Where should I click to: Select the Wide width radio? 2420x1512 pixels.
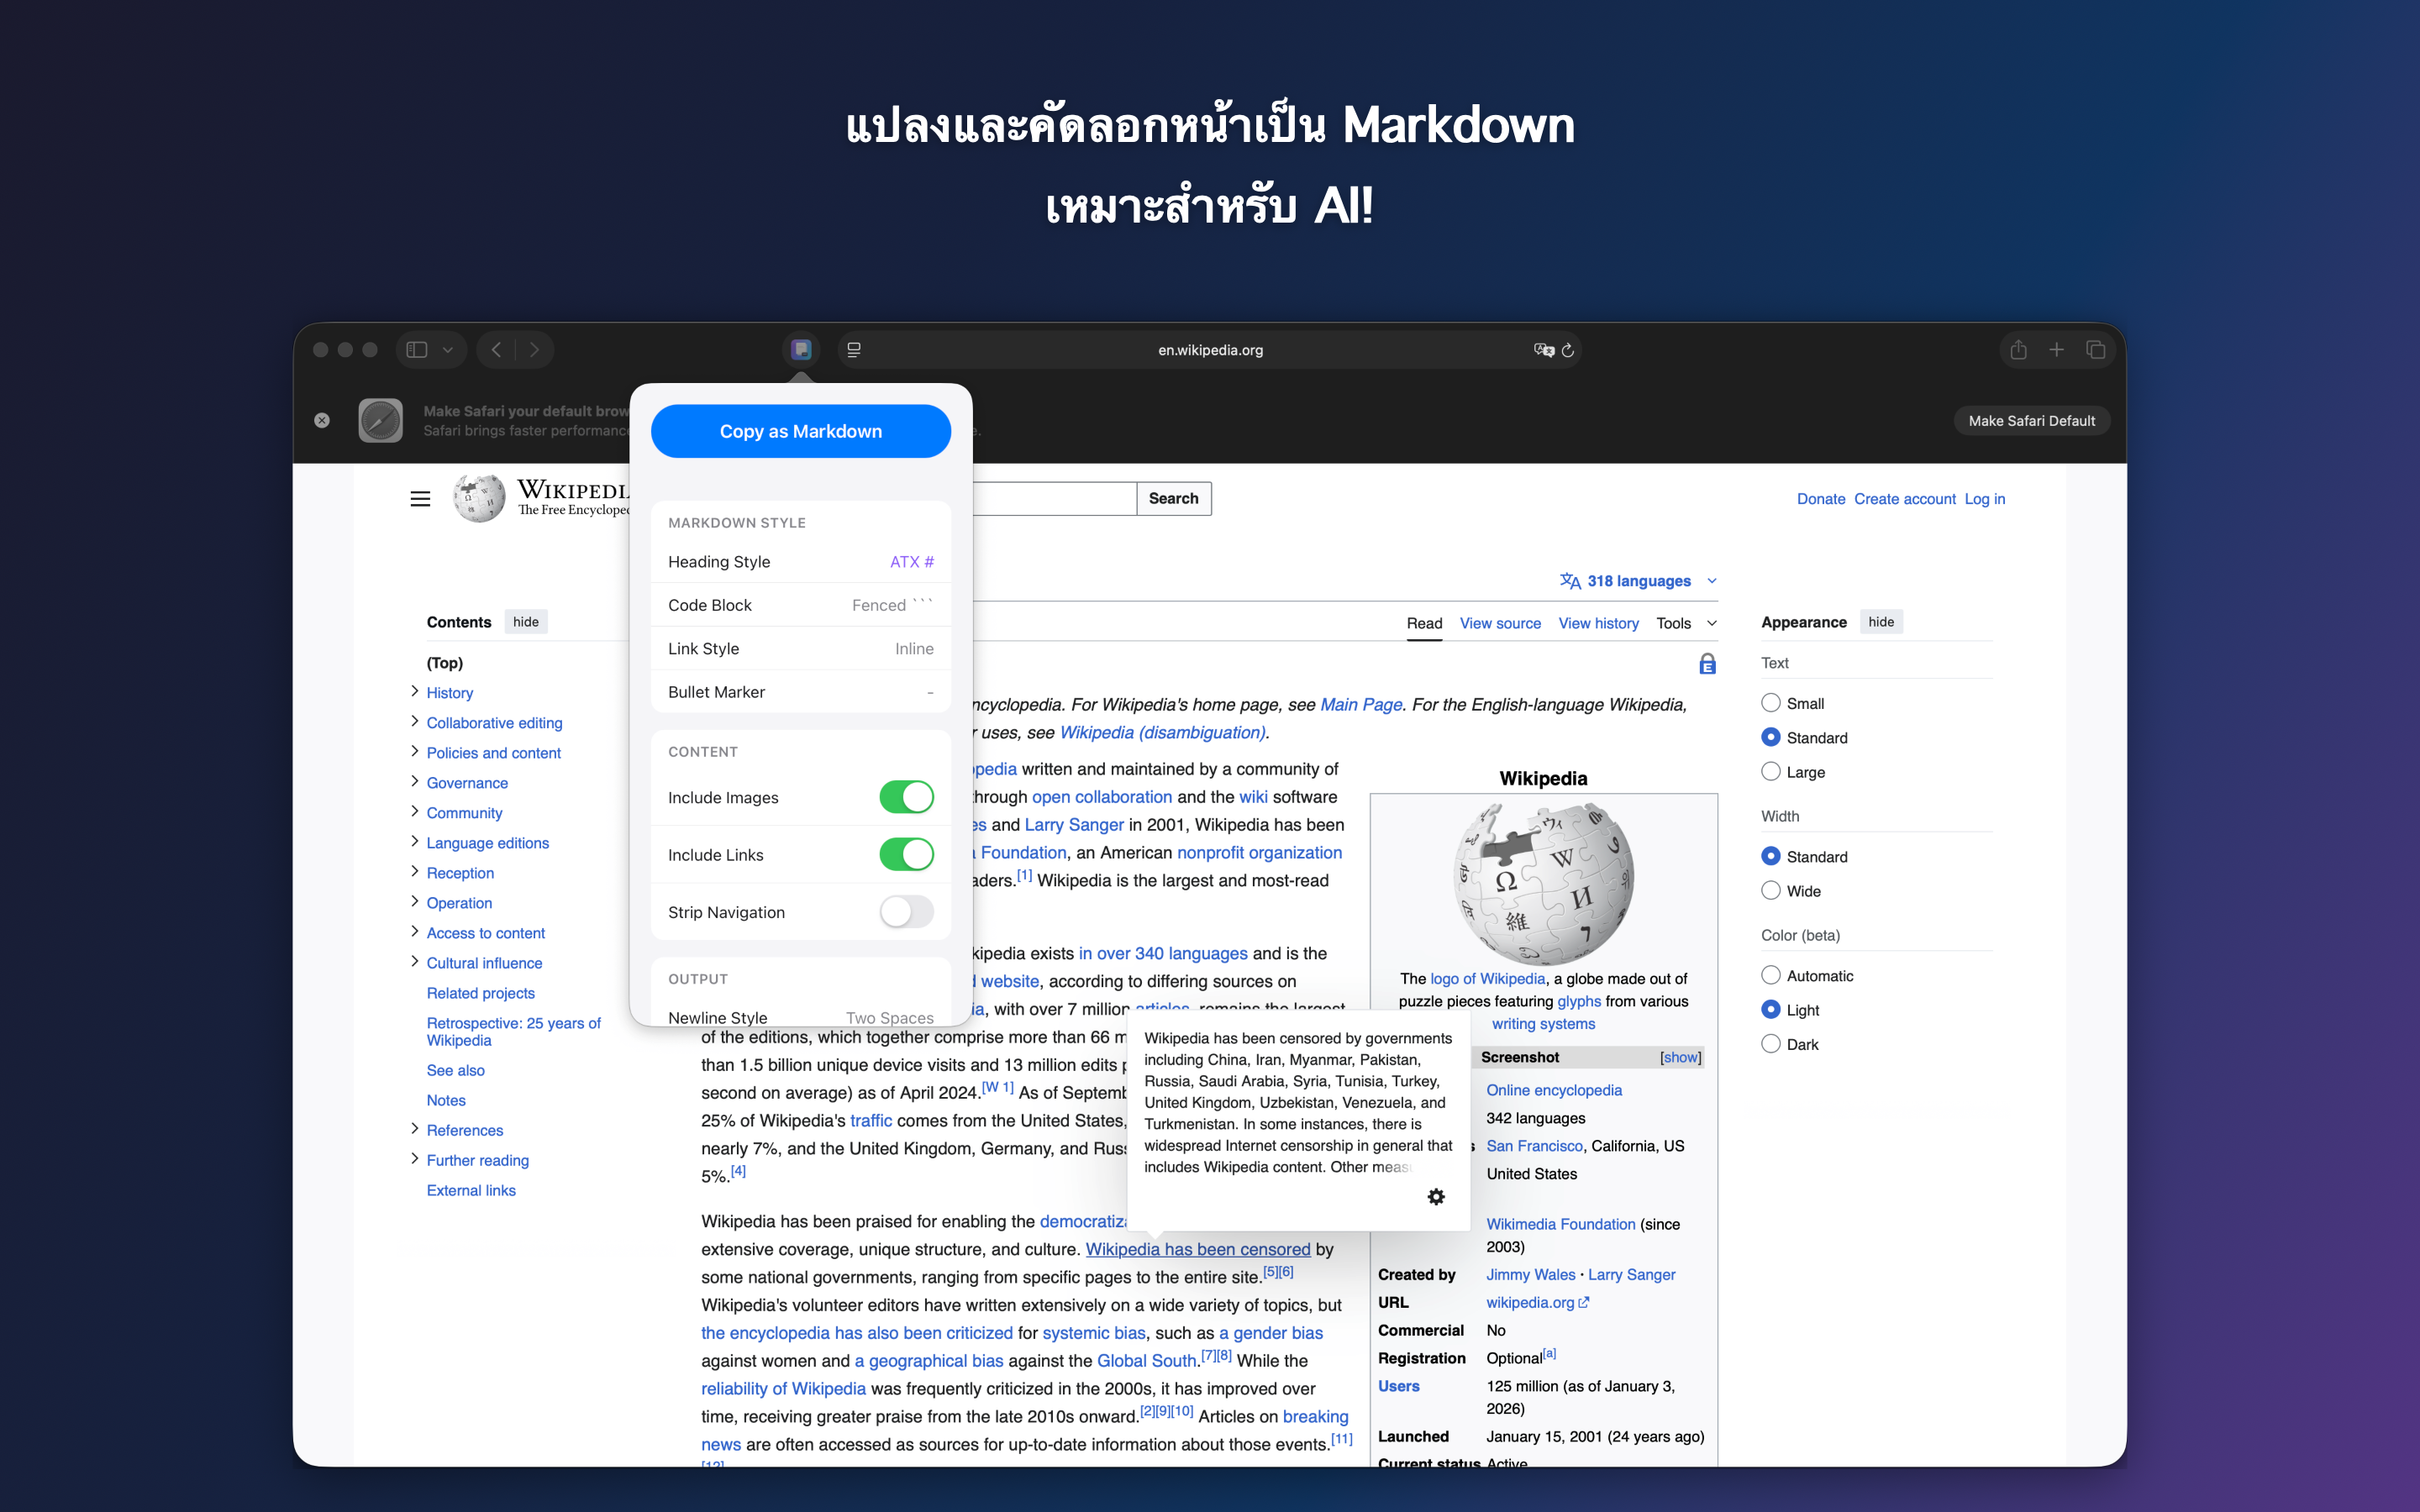(1770, 890)
